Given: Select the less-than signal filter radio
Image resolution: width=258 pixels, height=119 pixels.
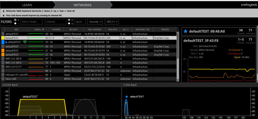Looking at the screenshot, I should coord(69,23).
